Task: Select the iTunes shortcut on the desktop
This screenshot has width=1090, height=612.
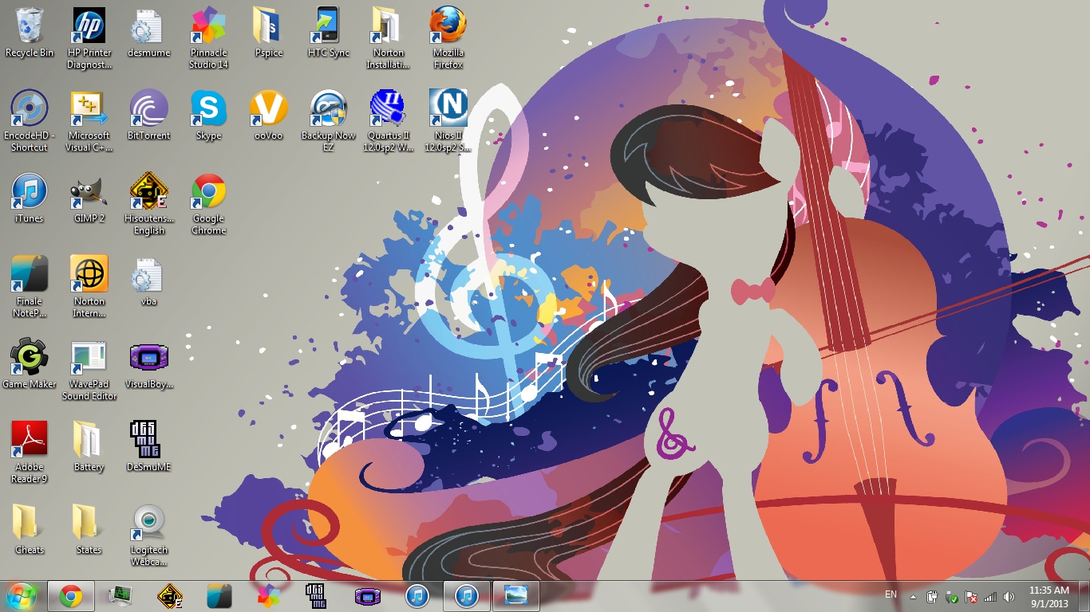Action: coord(30,198)
